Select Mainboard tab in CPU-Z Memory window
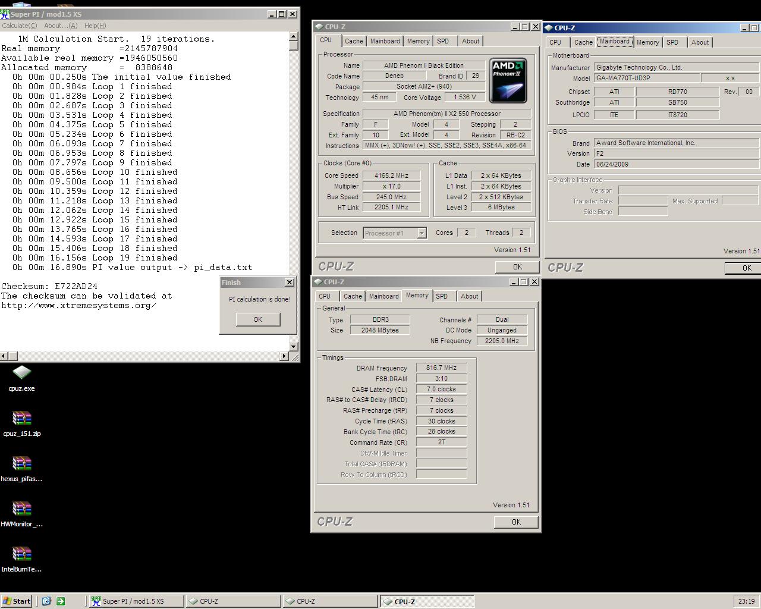This screenshot has width=761, height=609. 384,296
